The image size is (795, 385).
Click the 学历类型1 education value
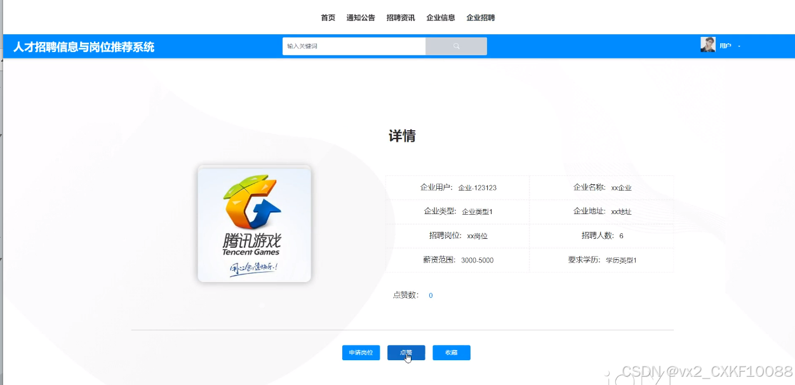[621, 260]
